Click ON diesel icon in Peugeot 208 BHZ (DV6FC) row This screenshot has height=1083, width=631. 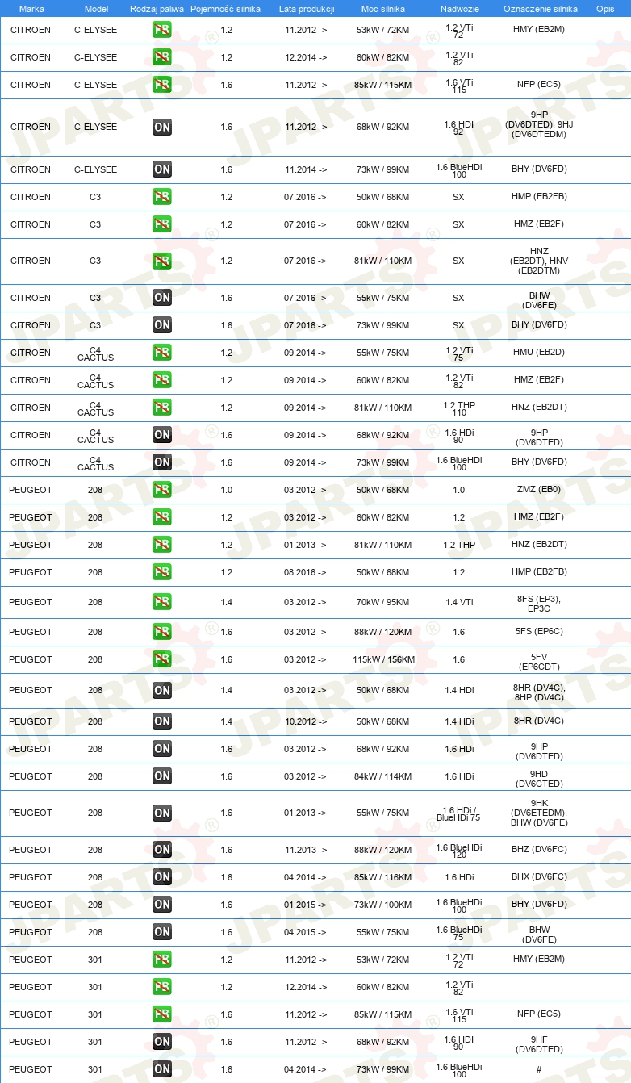(x=162, y=850)
